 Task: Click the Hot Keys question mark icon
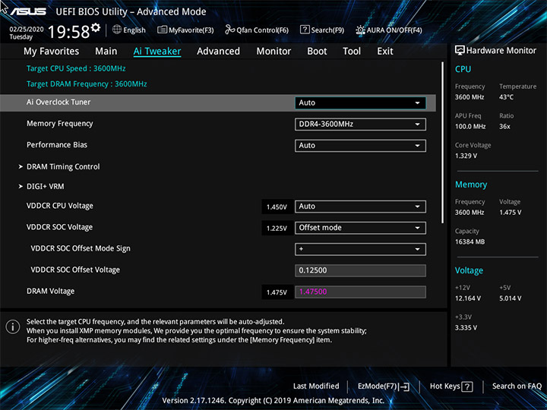point(467,386)
